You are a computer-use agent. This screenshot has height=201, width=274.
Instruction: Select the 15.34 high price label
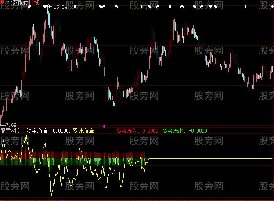tap(60, 7)
